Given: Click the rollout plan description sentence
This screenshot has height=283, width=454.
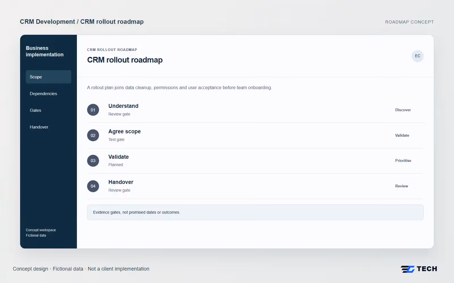Looking at the screenshot, I should coord(179,88).
